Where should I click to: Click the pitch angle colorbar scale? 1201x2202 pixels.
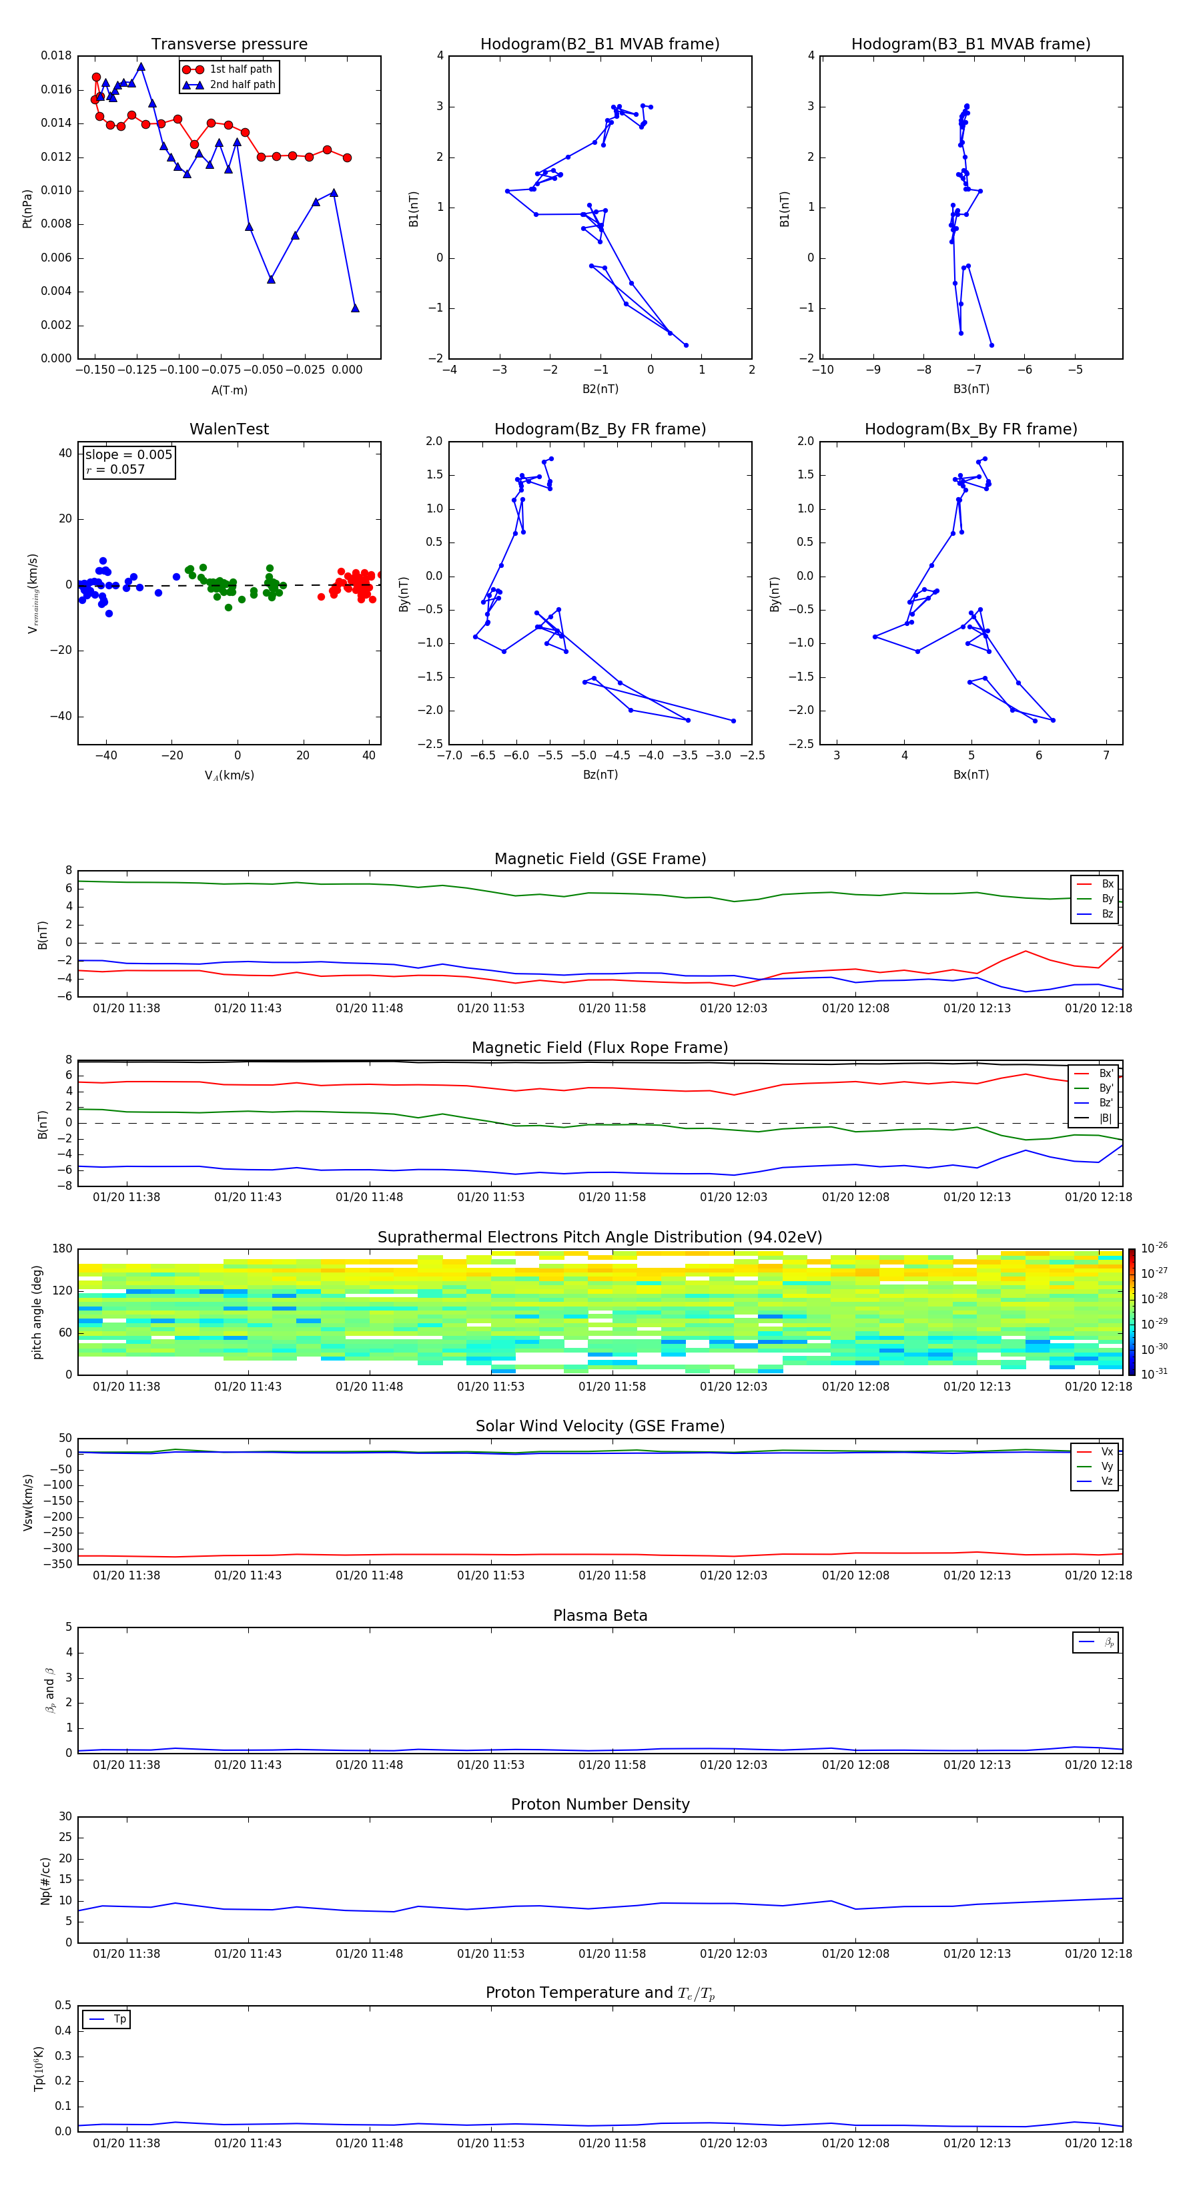[1132, 1311]
